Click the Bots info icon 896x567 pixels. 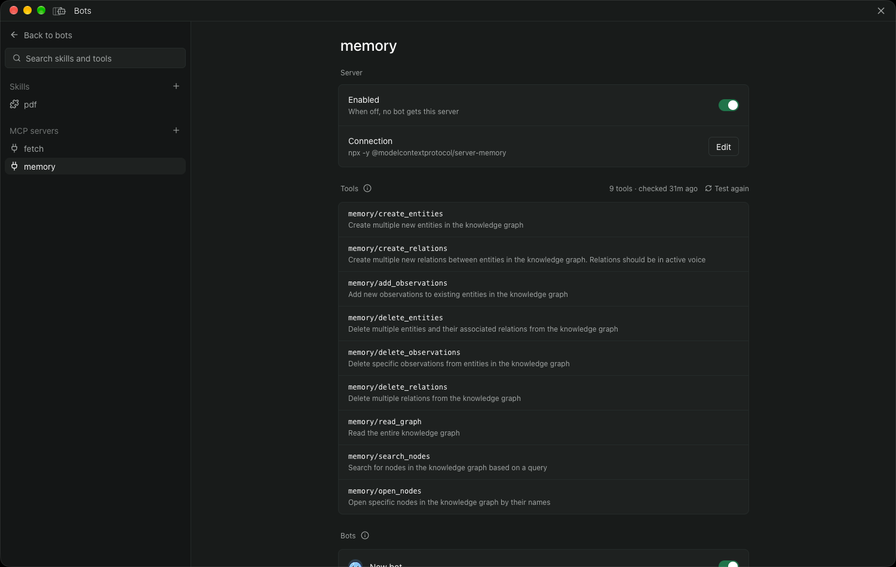(365, 535)
